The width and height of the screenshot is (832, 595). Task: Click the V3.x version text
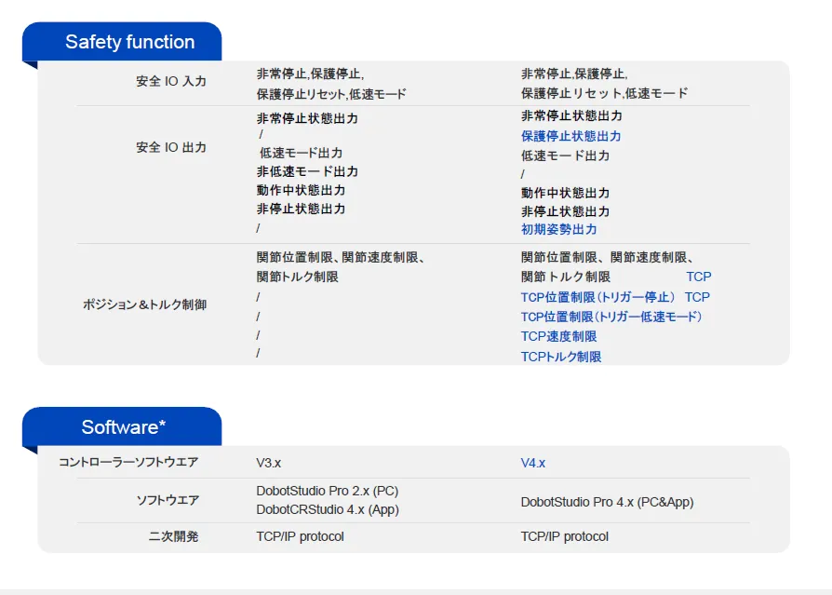pos(269,463)
